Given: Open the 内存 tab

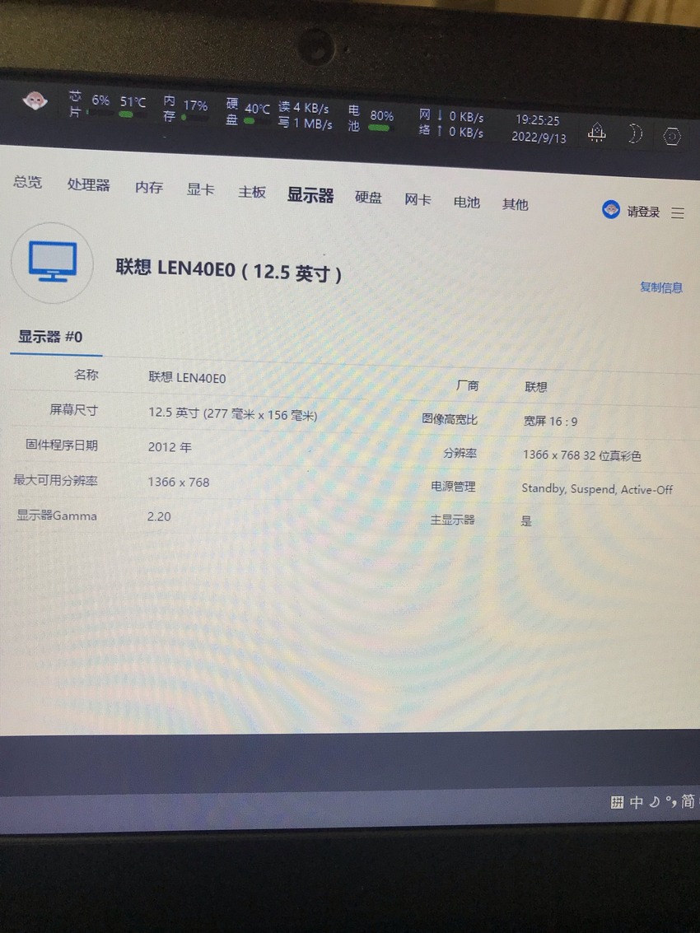Looking at the screenshot, I should [x=149, y=187].
